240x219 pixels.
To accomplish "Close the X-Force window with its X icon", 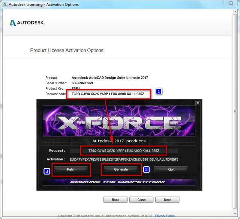I will point(198,103).
